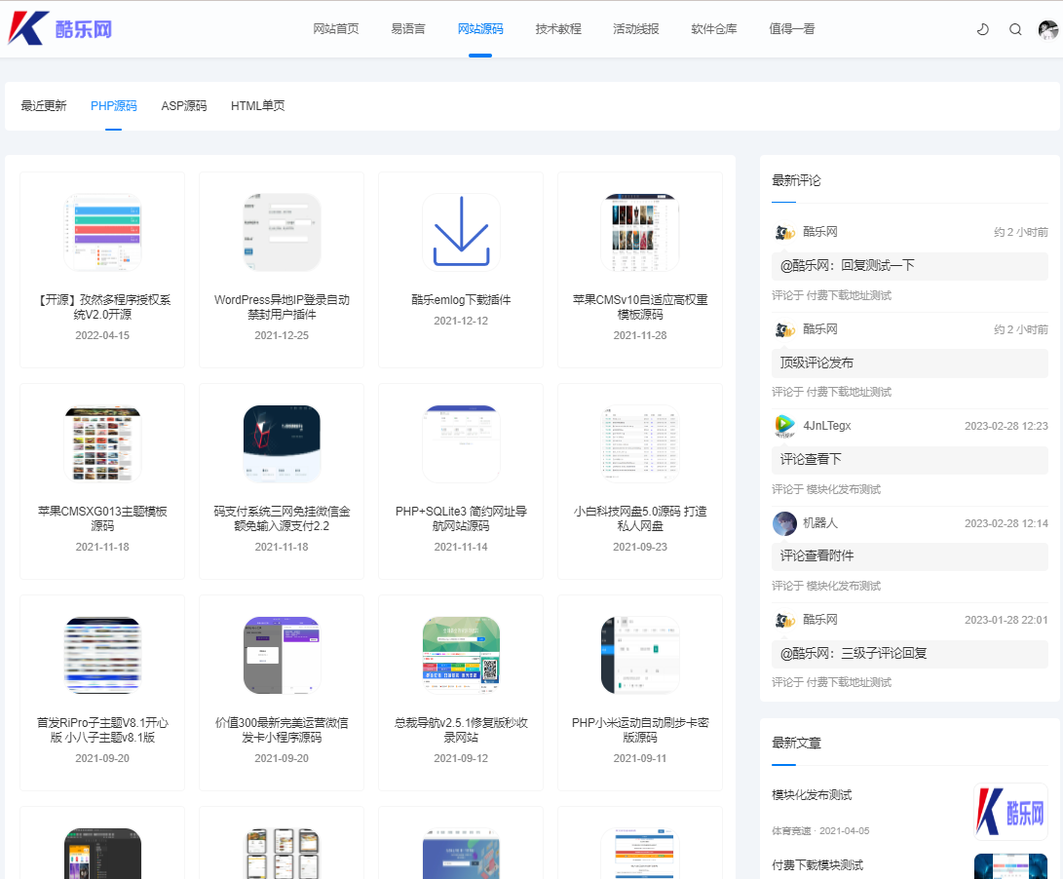1063x879 pixels.
Task: Open title WordPress异地IP登录自动禁封用户插件
Action: point(282,307)
